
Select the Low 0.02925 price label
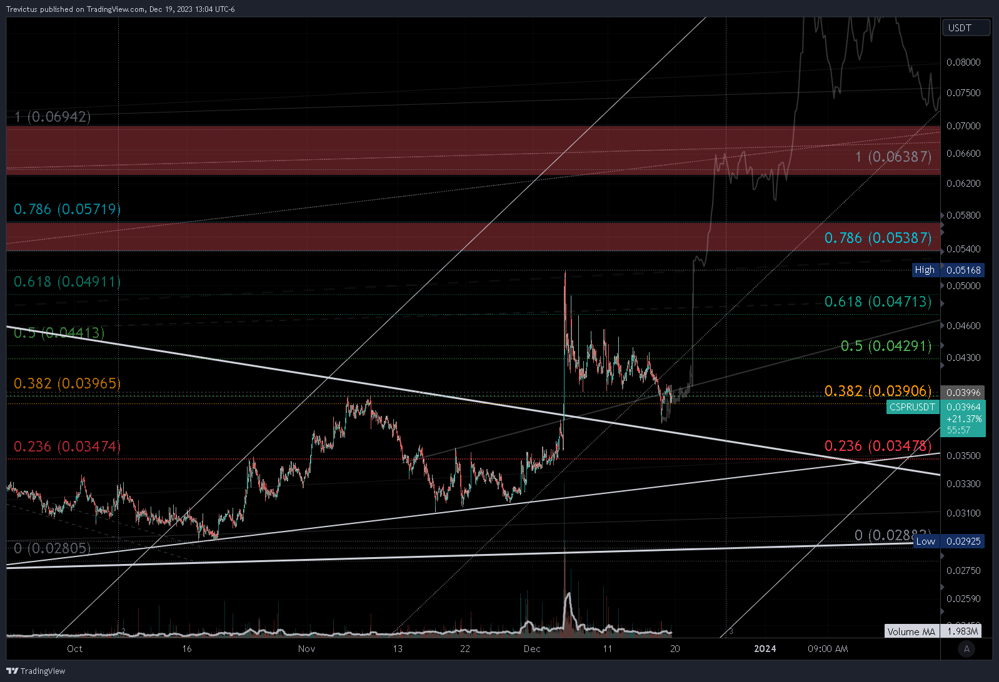point(948,541)
